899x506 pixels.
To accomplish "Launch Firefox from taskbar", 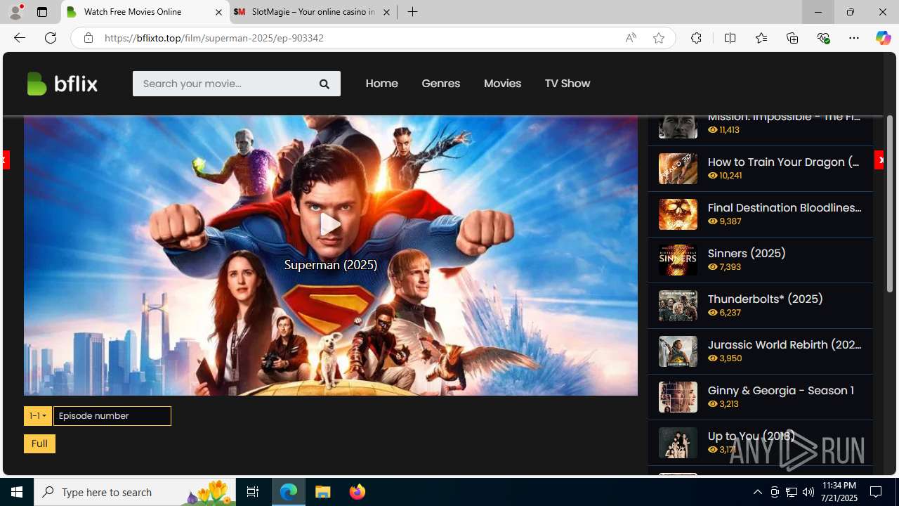I will tap(357, 492).
